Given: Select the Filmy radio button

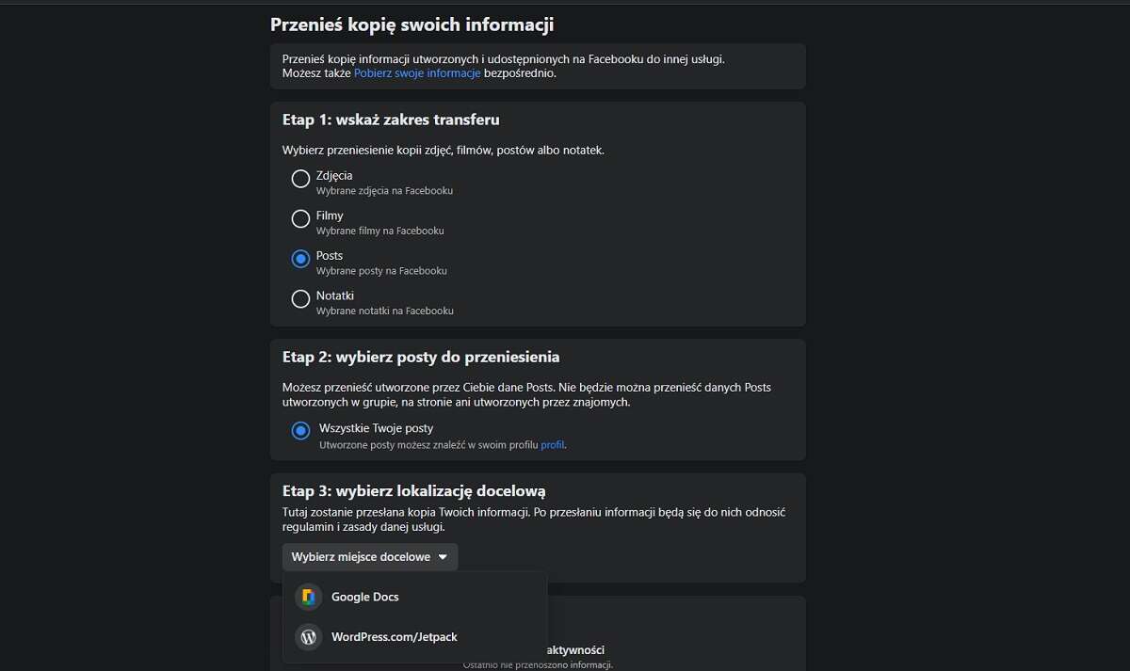Looking at the screenshot, I should pyautogui.click(x=300, y=218).
